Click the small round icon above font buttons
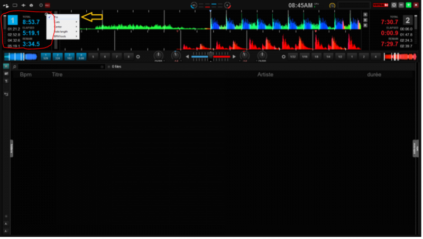The width and height of the screenshot is (423, 239). point(6,216)
